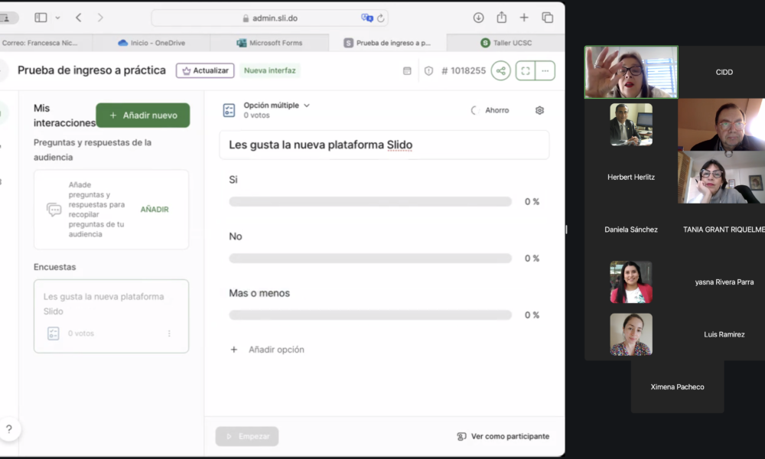Click the Añadir nuevo button

[143, 115]
